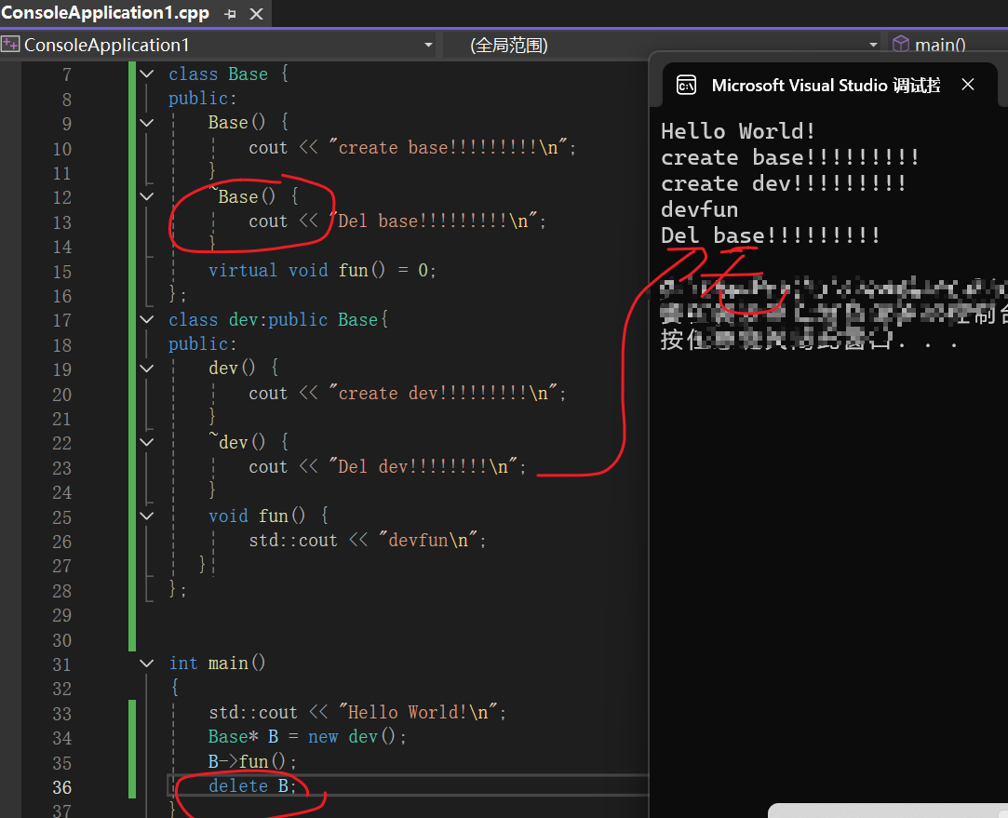The image size is (1008, 818).
Task: Click 'devfun' console output line
Action: [x=699, y=209]
